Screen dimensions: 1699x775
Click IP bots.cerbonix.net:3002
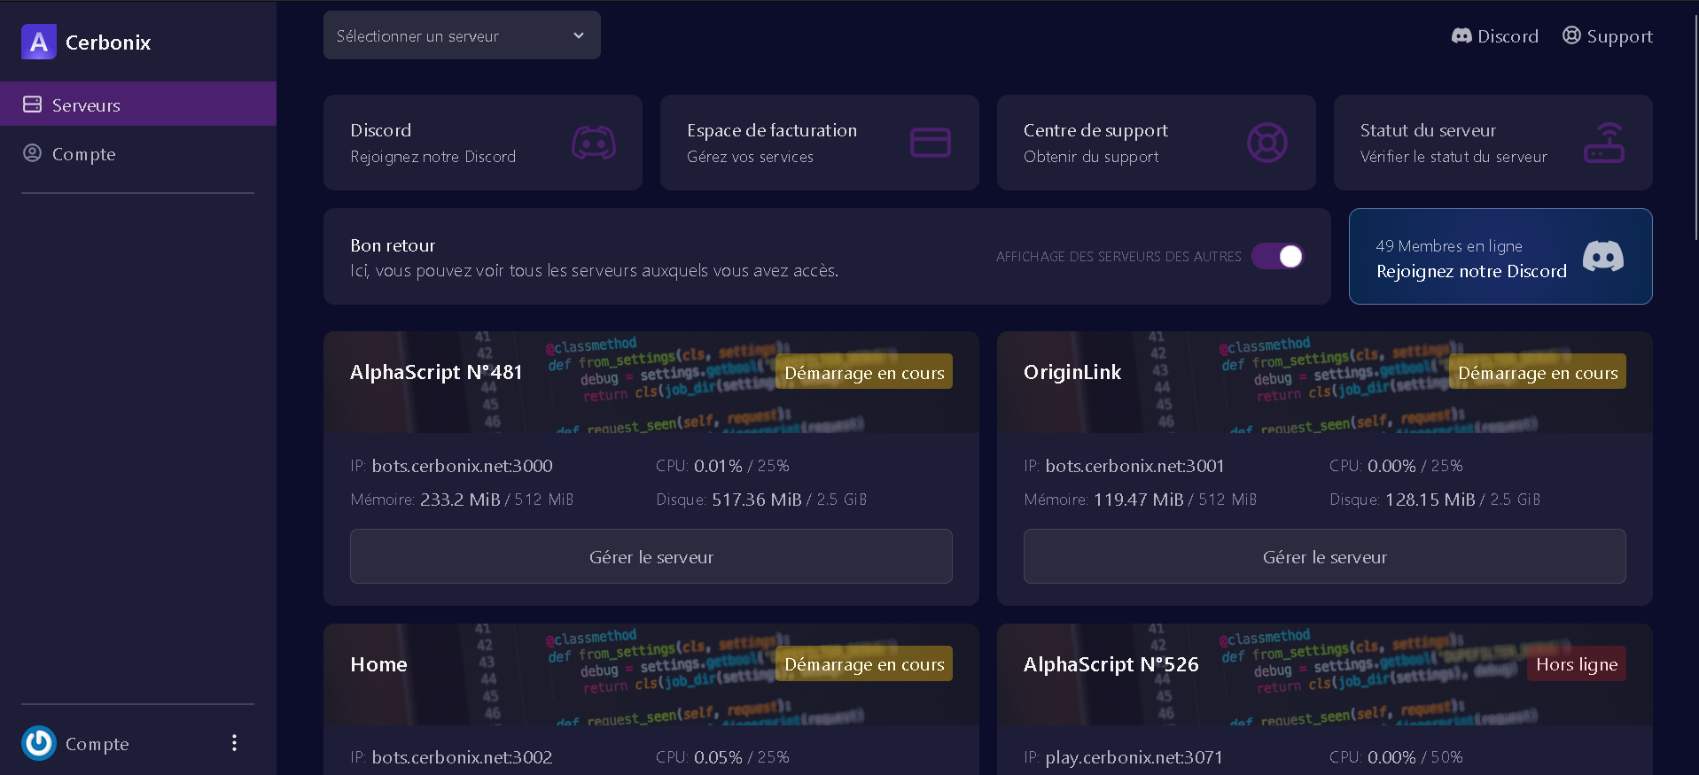point(462,757)
